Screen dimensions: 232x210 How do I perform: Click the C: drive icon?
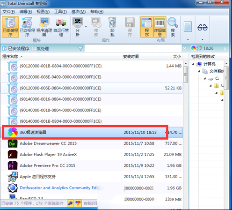click(211, 79)
